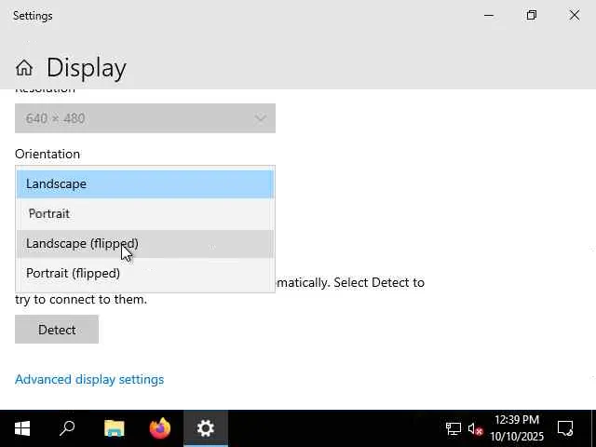
Task: Select Portrait orientation option
Action: [145, 213]
